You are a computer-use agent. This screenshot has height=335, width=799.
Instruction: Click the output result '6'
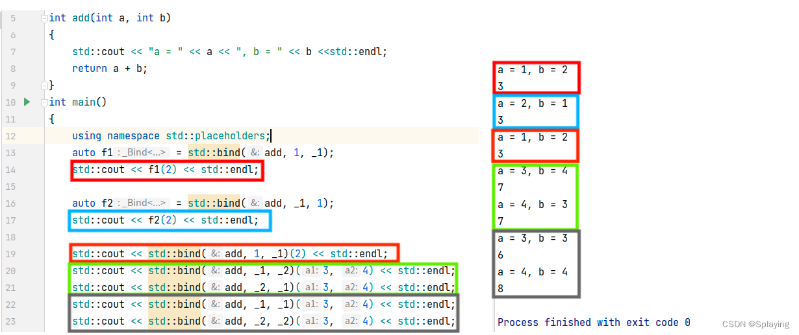[x=501, y=255]
